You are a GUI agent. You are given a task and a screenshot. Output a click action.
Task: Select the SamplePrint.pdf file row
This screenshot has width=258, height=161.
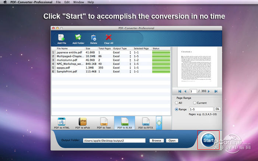click(x=111, y=72)
